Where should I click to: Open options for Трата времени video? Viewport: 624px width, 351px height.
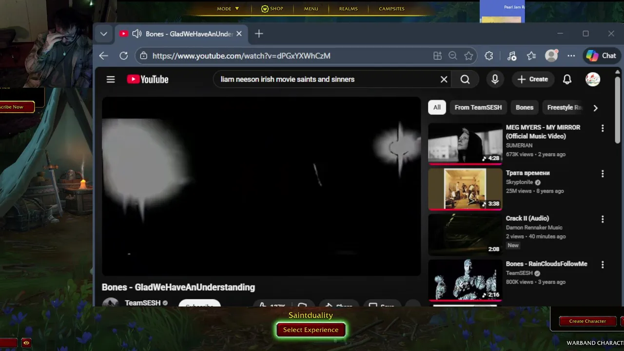click(603, 174)
